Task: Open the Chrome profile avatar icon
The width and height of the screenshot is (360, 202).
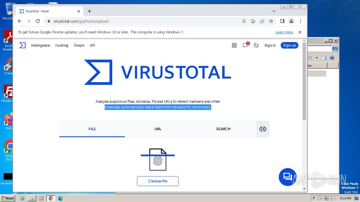Action: pos(291,21)
